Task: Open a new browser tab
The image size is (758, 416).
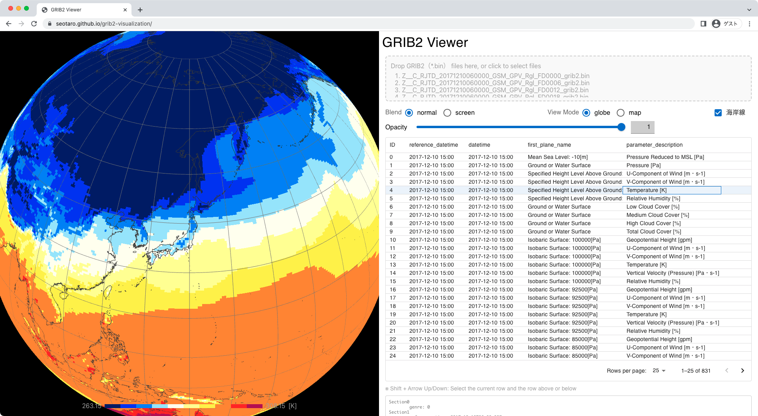Action: click(x=140, y=9)
